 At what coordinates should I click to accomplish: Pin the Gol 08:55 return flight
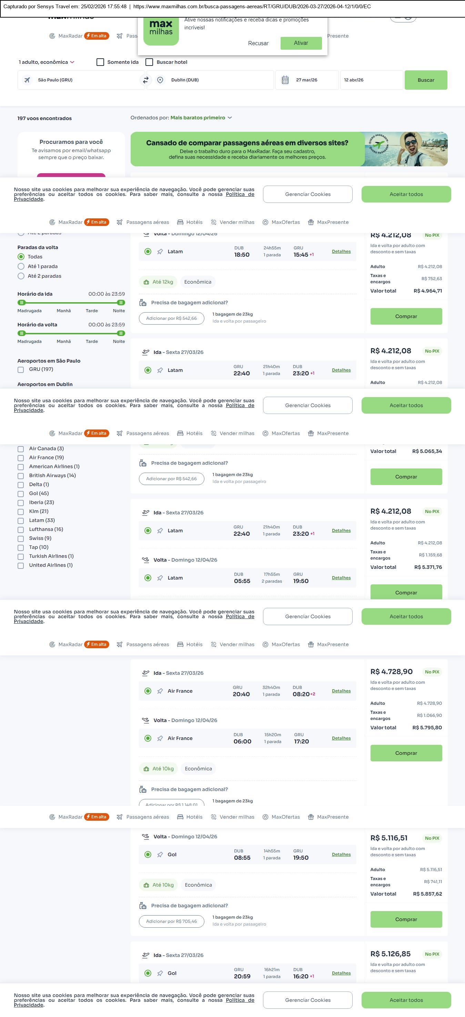tap(160, 855)
